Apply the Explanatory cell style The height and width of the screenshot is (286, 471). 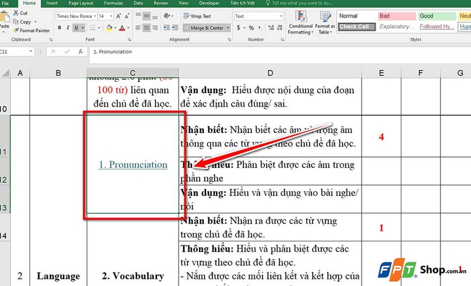tap(397, 26)
